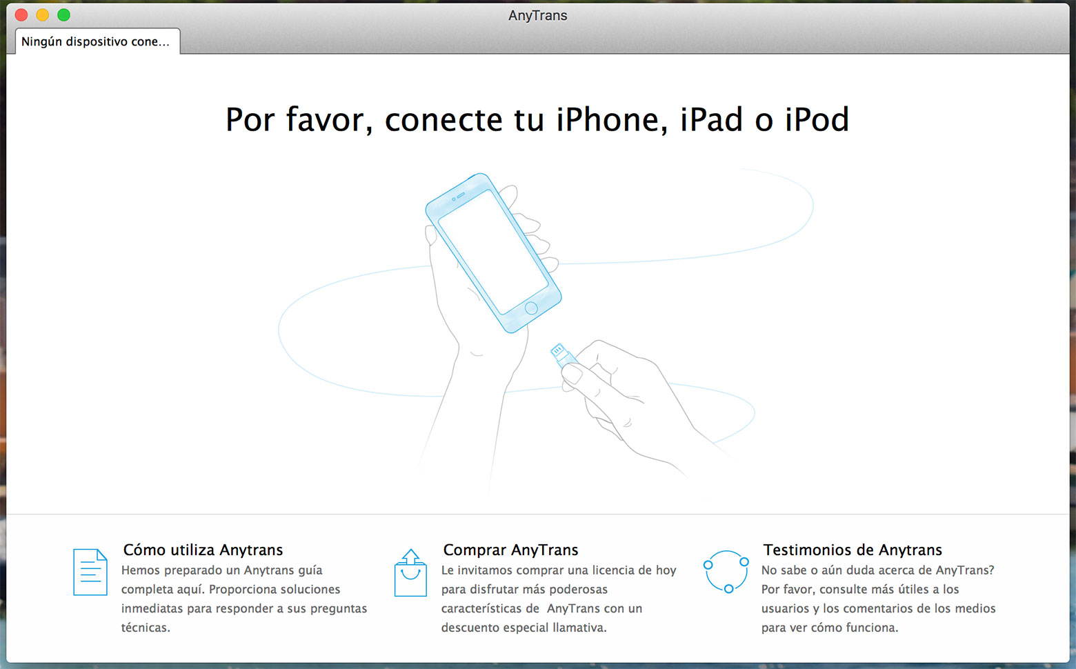Click the "Por favor, conecte tu iPhone" heading

point(537,119)
